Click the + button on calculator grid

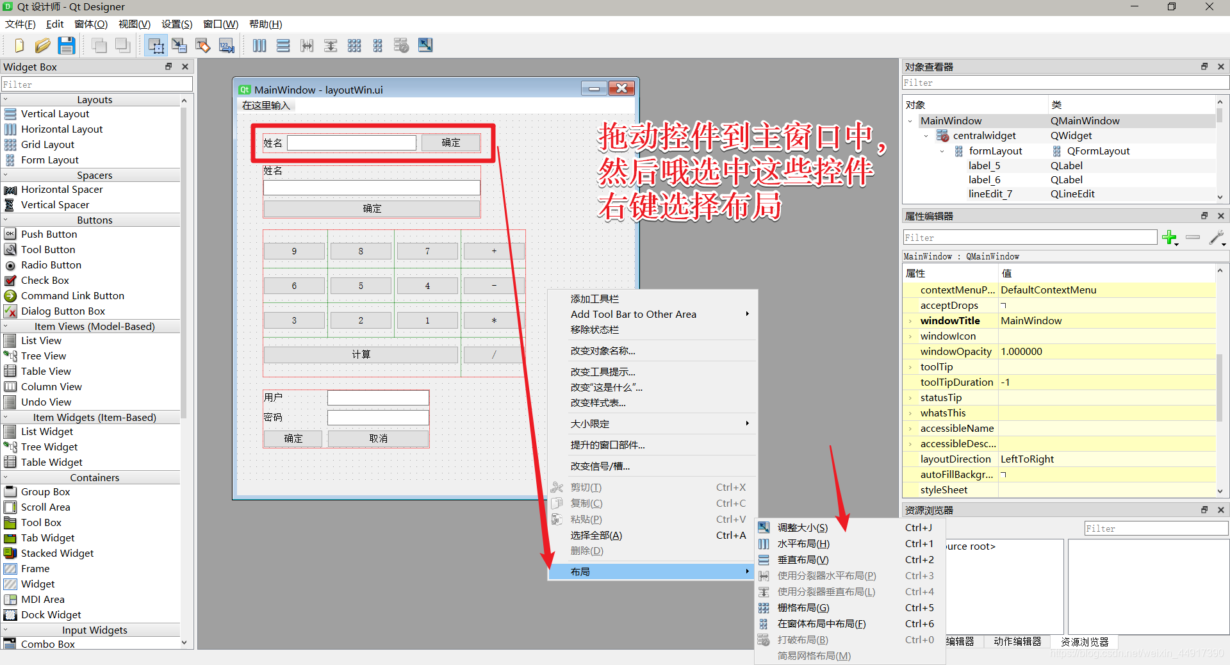pyautogui.click(x=494, y=251)
